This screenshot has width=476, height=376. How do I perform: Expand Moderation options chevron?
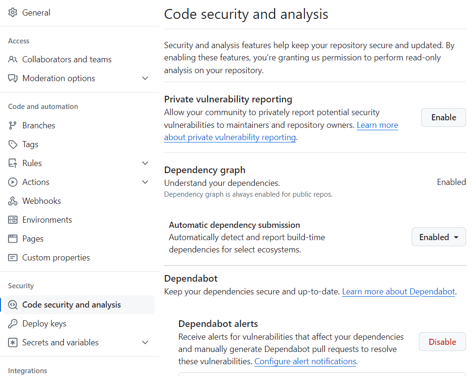click(145, 78)
